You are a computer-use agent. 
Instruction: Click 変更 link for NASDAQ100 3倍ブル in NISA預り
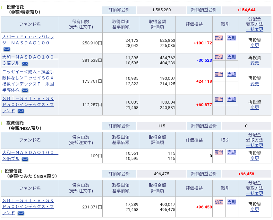pos(254,158)
